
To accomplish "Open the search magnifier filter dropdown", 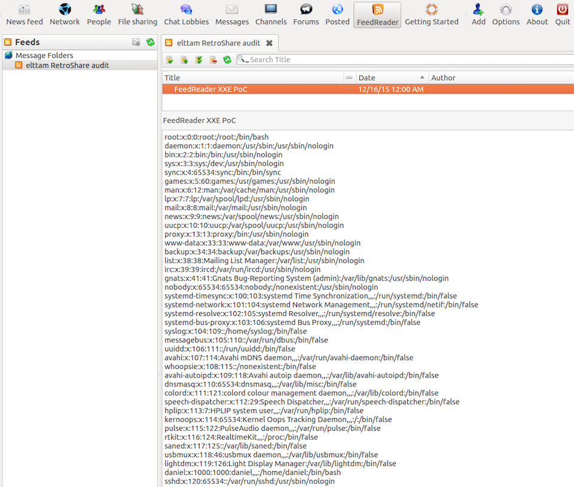I will click(x=243, y=59).
